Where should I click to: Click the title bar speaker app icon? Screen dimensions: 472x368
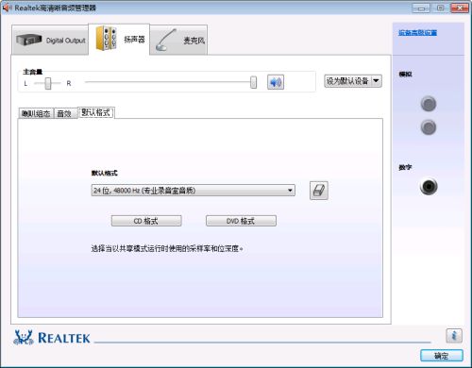coord(7,8)
